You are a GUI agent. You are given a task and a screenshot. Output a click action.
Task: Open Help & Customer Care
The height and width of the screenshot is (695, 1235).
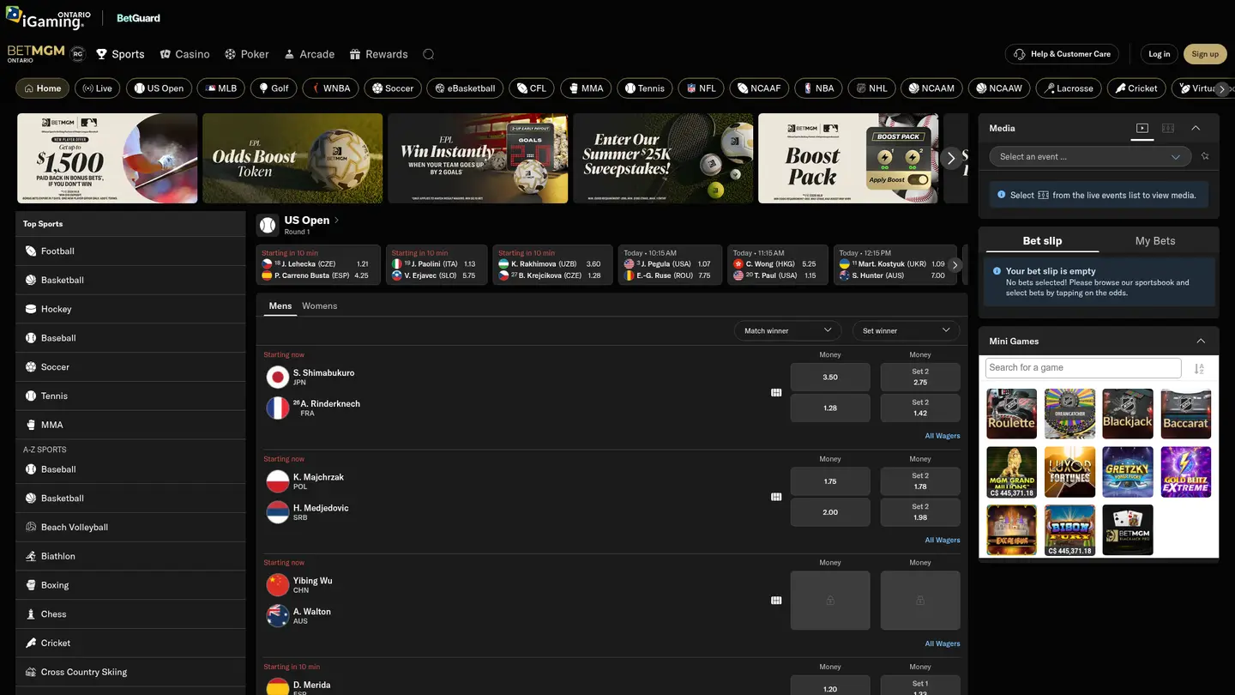point(1062,54)
